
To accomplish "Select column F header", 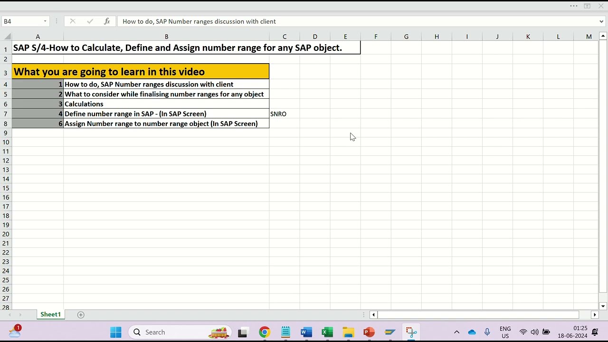I will [x=376, y=37].
